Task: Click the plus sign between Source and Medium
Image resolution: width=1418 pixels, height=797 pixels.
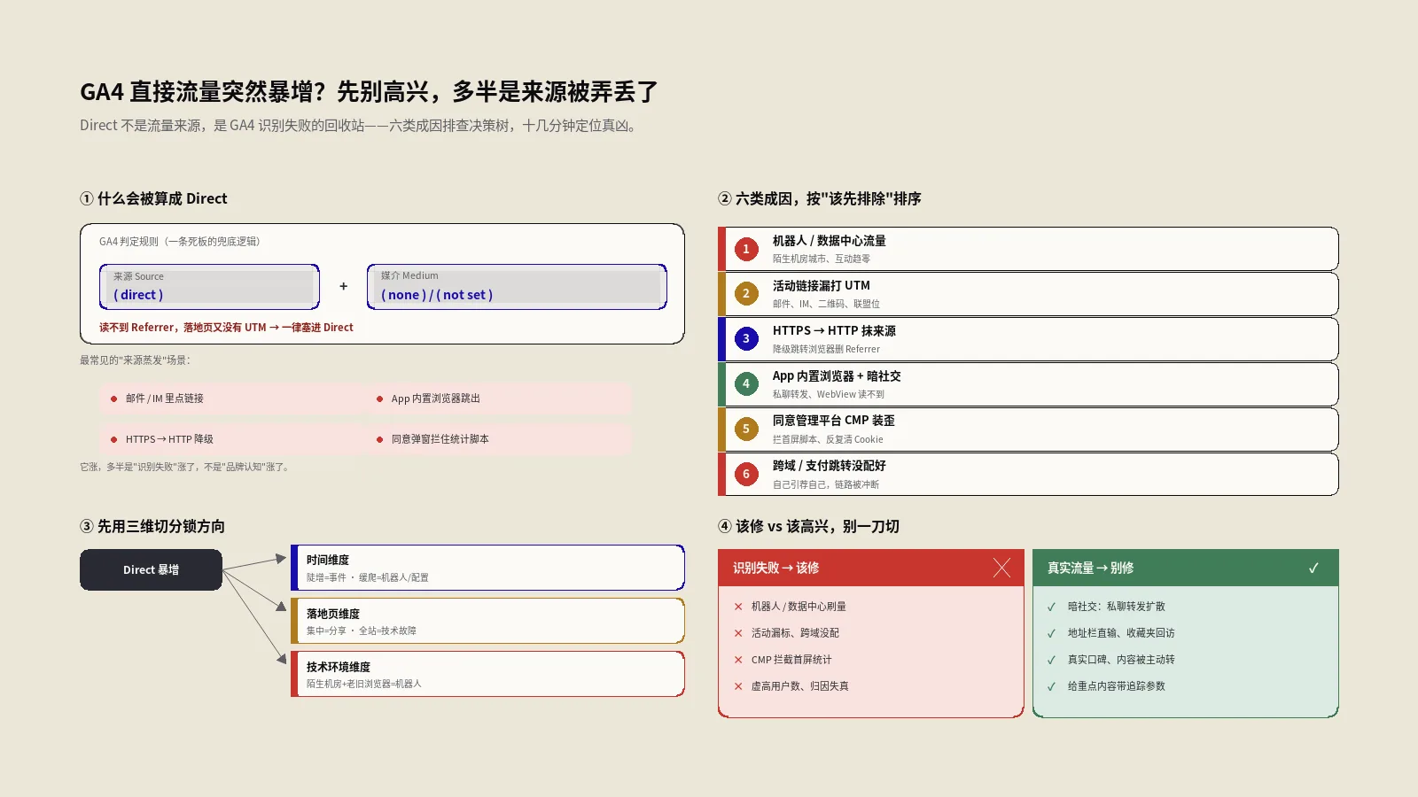Action: coord(343,286)
